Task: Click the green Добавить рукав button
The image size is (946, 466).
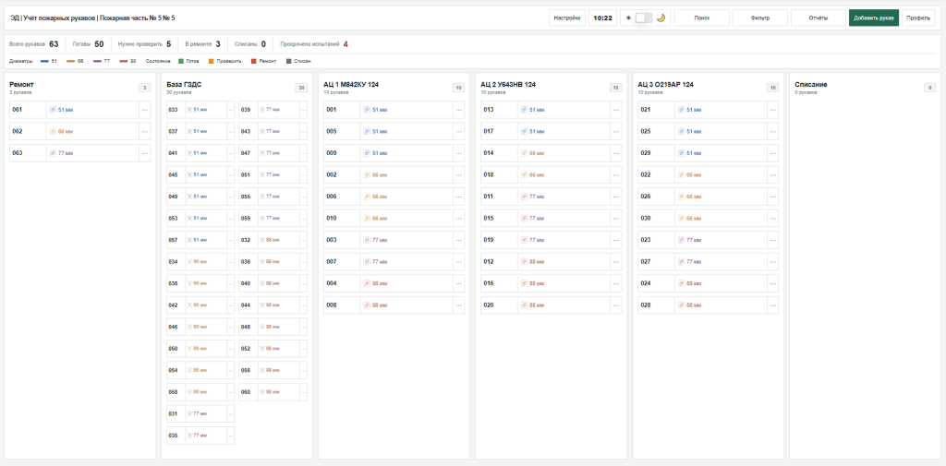Action: click(874, 18)
